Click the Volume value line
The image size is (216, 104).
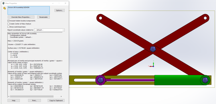(22, 45)
